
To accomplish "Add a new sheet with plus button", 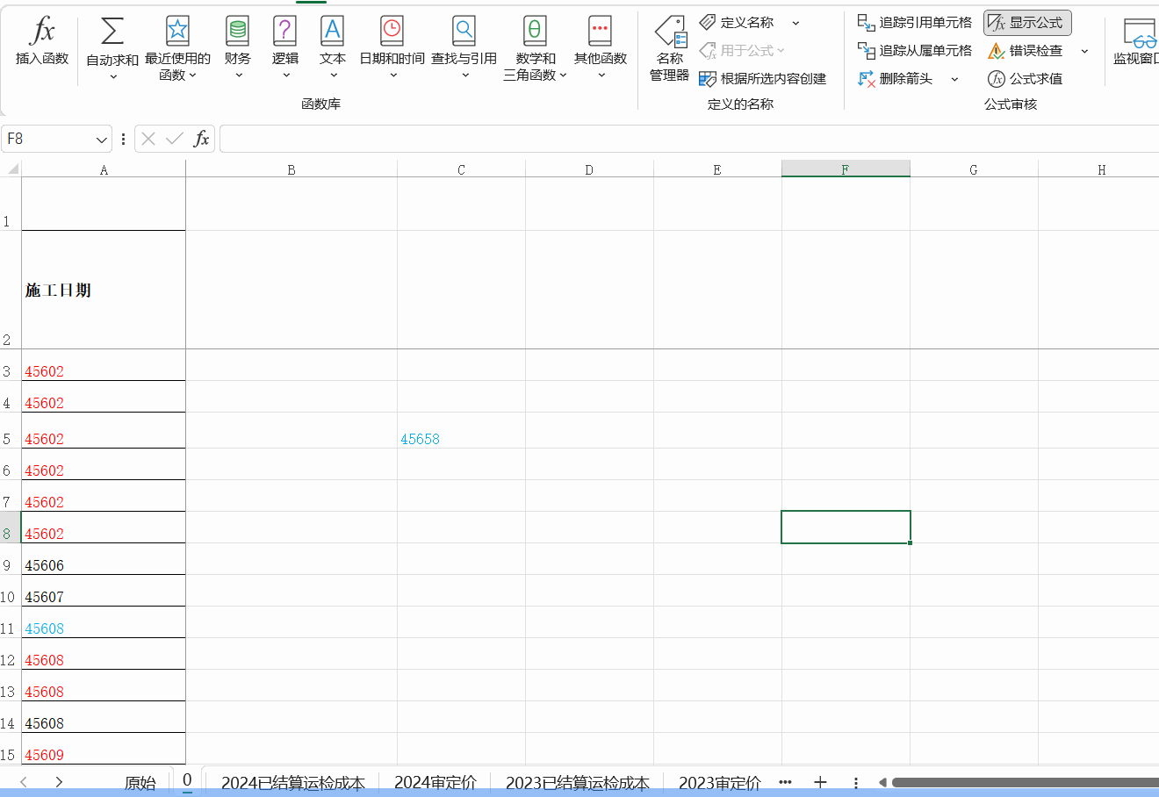I will (820, 782).
